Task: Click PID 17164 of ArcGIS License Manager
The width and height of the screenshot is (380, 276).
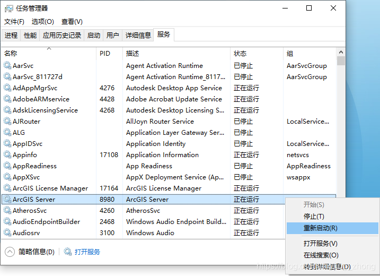Action: 109,188
